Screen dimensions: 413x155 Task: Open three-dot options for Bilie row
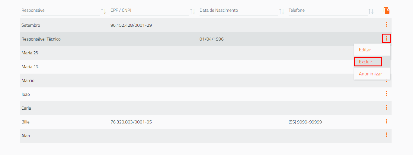click(x=386, y=121)
